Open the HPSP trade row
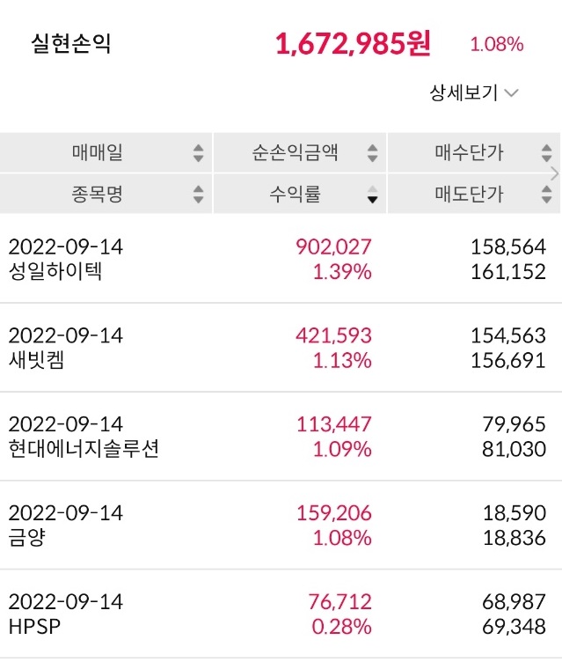Viewport: 562px width, 662px height. pyautogui.click(x=281, y=614)
